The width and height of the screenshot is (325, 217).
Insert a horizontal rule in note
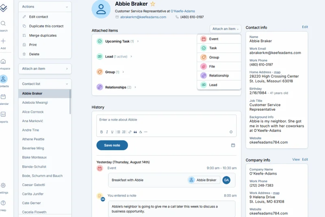[146, 132]
